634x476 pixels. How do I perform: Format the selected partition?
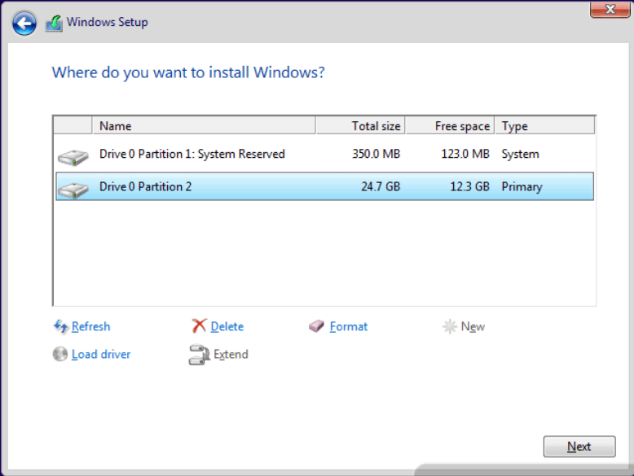(x=349, y=326)
